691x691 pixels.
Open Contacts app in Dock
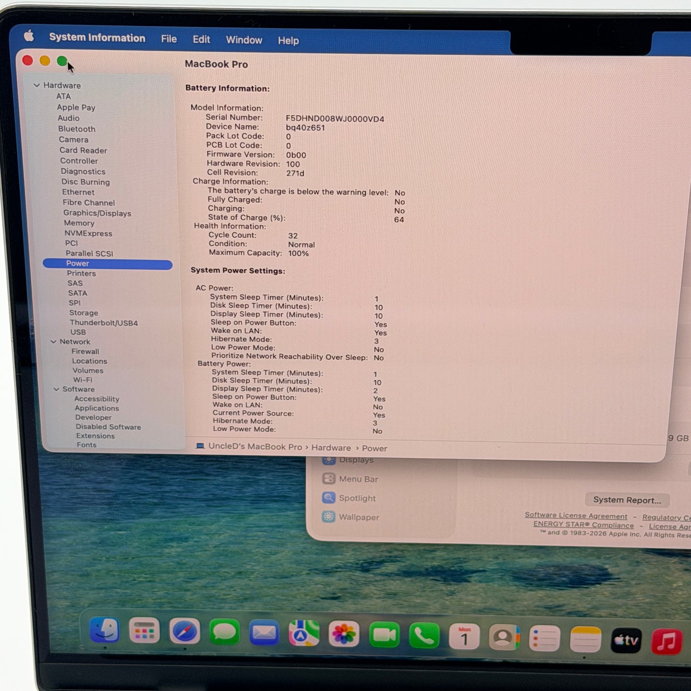pos(504,638)
